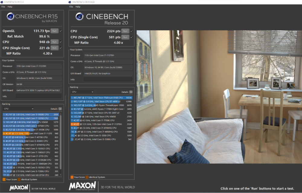Open the Help menu in Cinebench R20

[x=78, y=7]
